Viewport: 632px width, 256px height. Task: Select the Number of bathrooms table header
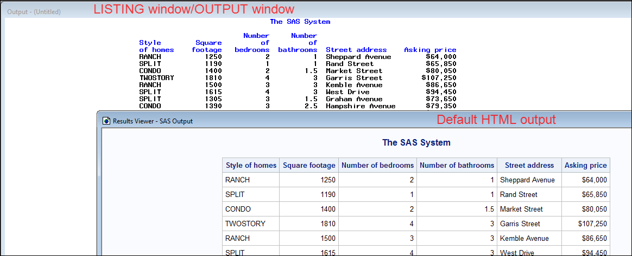point(457,166)
